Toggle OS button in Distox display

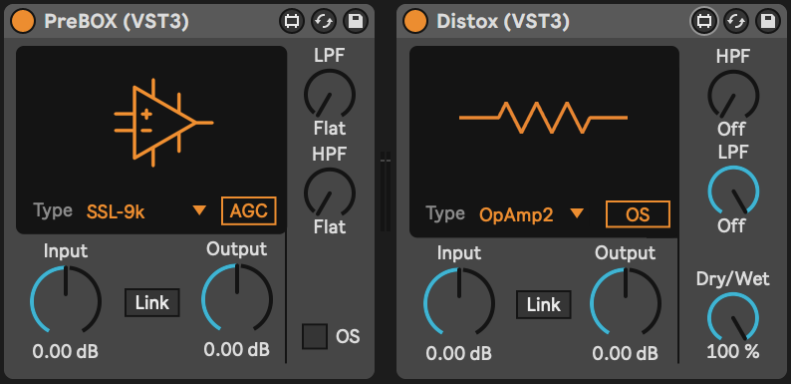pos(638,214)
